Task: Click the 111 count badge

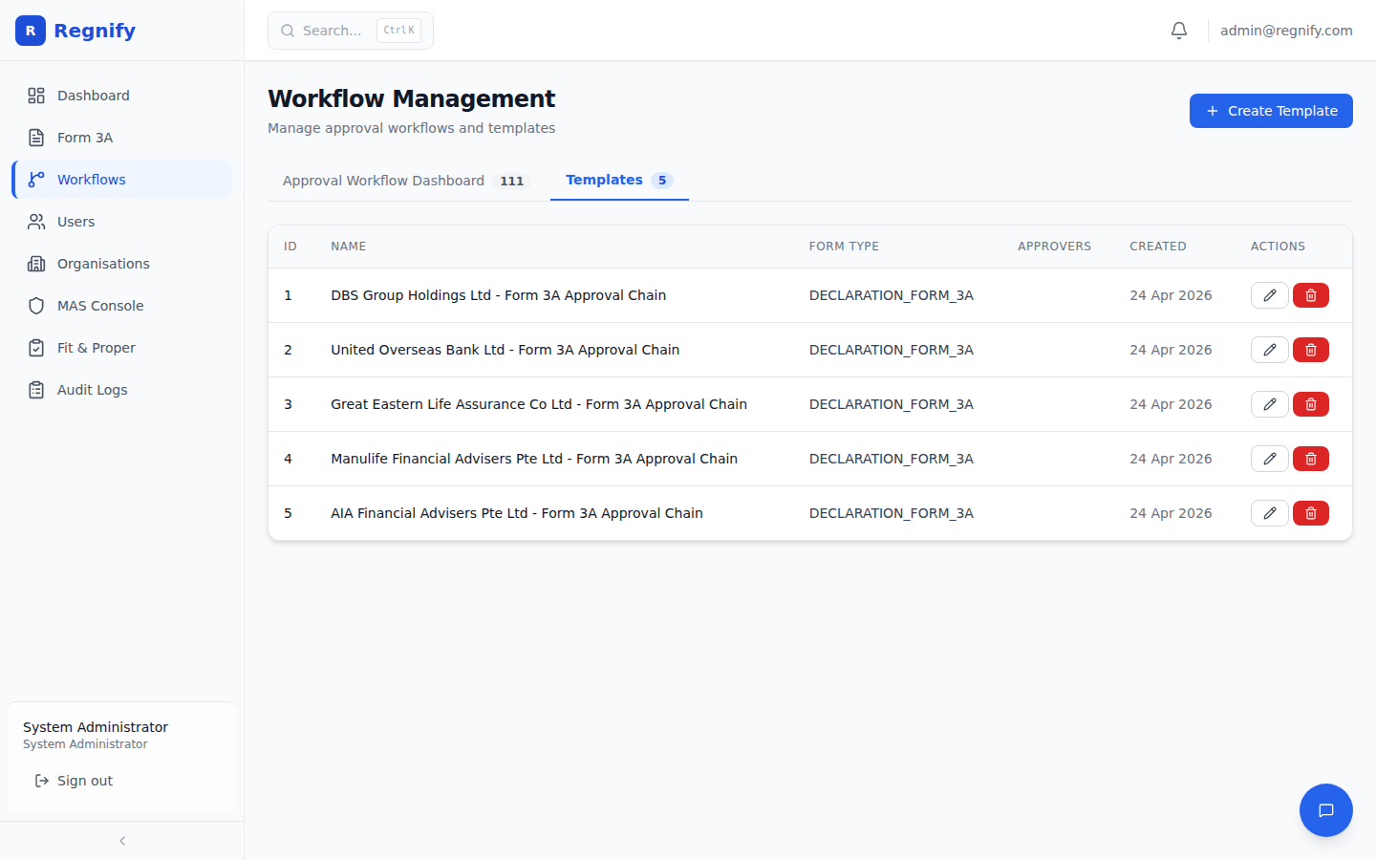Action: 512,181
